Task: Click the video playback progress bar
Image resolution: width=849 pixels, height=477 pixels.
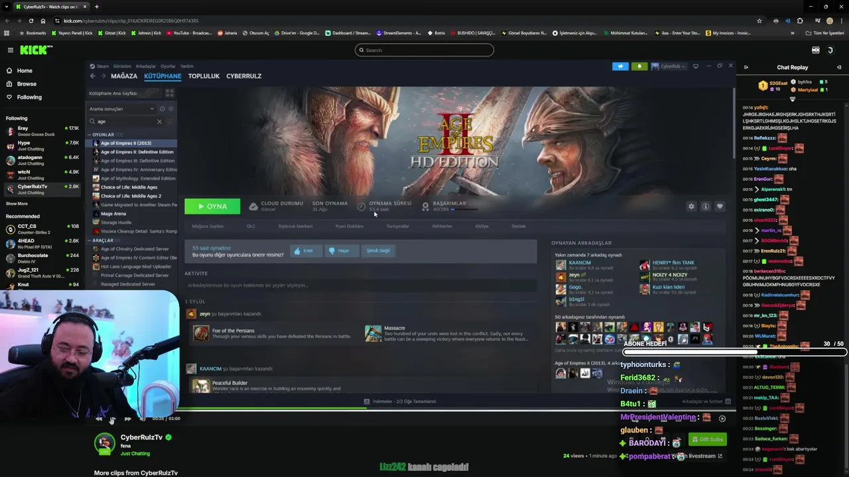Action: click(x=410, y=408)
